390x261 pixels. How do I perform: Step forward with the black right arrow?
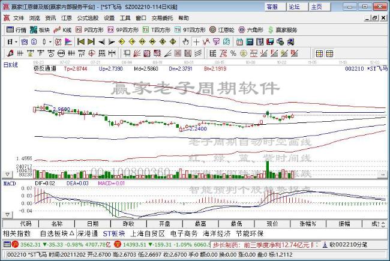pos(112,42)
